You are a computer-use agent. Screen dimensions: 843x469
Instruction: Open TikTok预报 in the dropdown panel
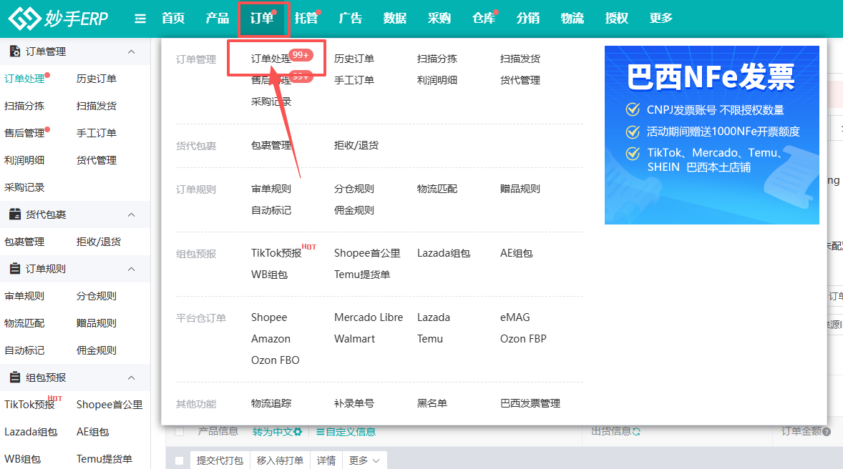pyautogui.click(x=276, y=253)
